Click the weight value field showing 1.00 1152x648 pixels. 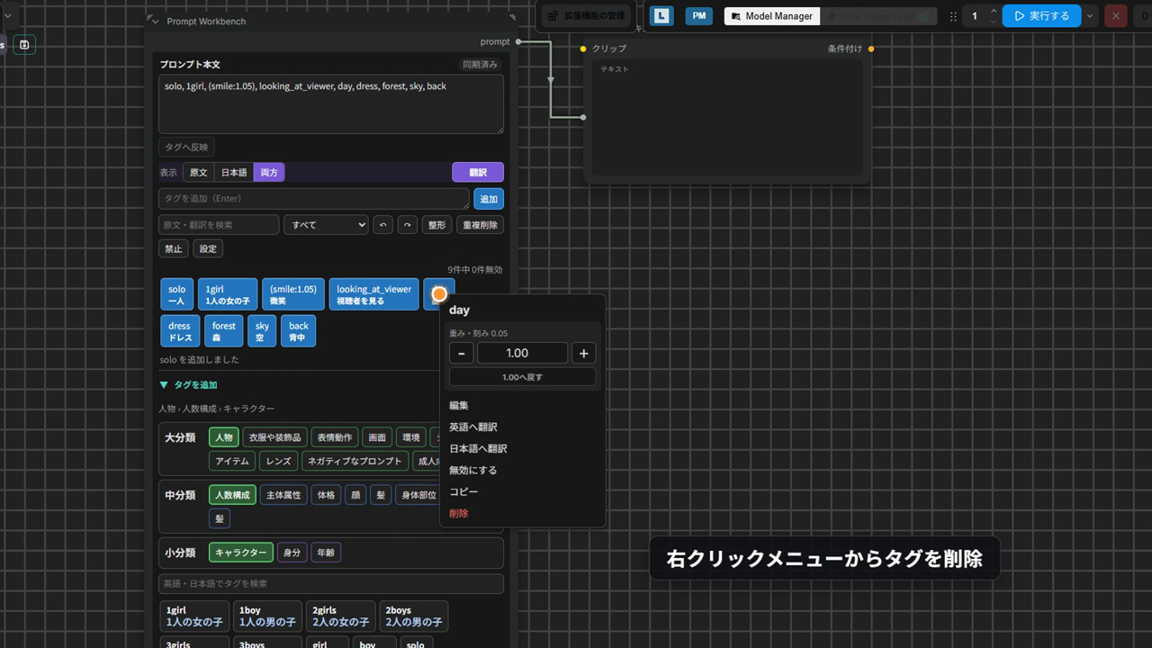pyautogui.click(x=522, y=353)
